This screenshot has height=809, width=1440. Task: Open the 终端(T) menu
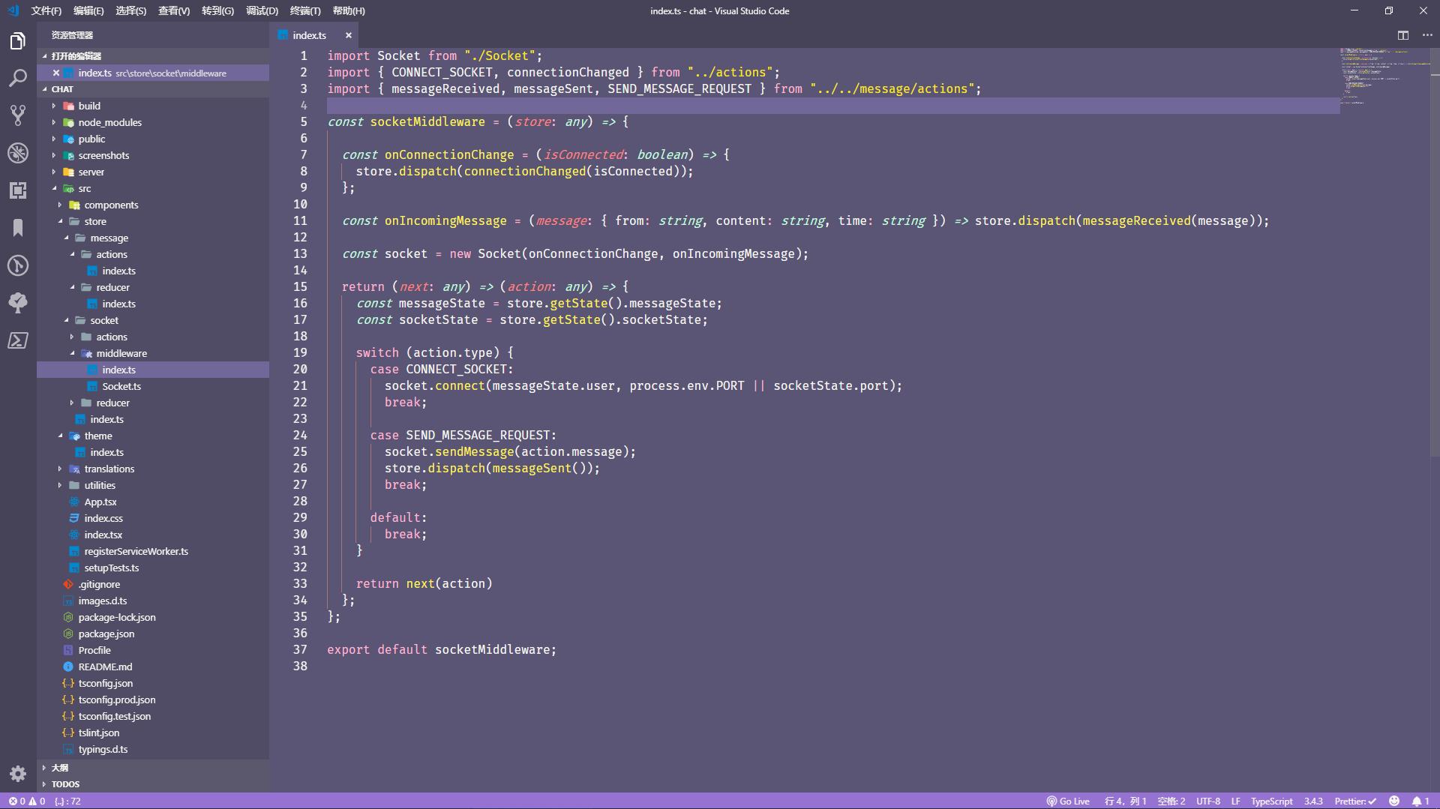(x=304, y=10)
